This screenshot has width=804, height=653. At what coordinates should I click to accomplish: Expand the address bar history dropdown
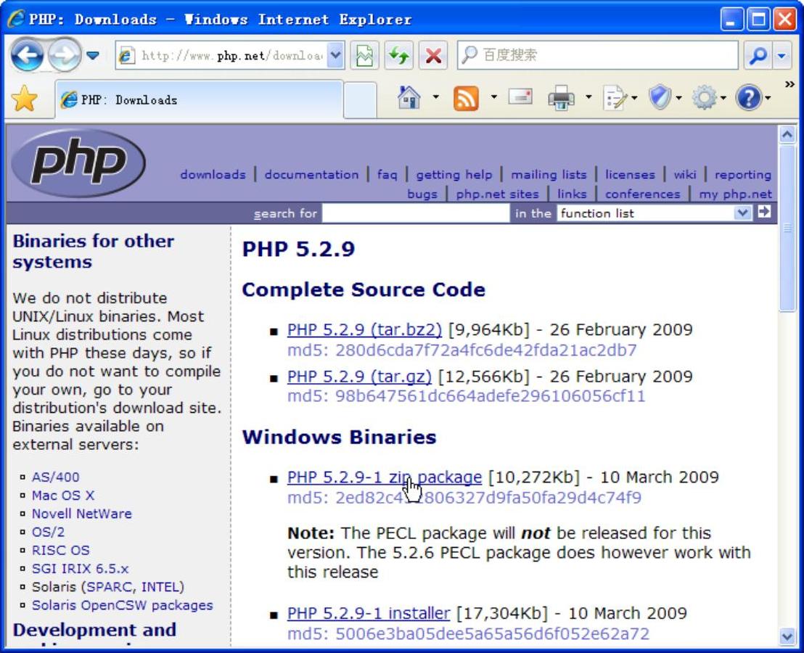(x=335, y=55)
